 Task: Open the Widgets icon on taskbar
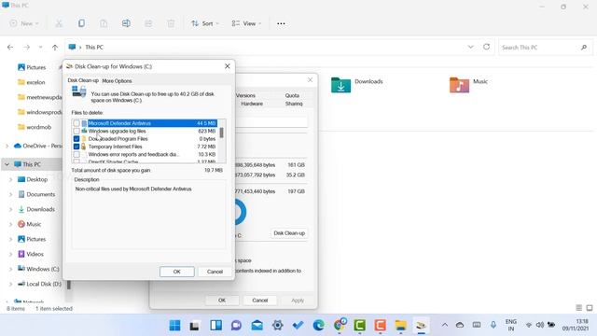point(215,326)
